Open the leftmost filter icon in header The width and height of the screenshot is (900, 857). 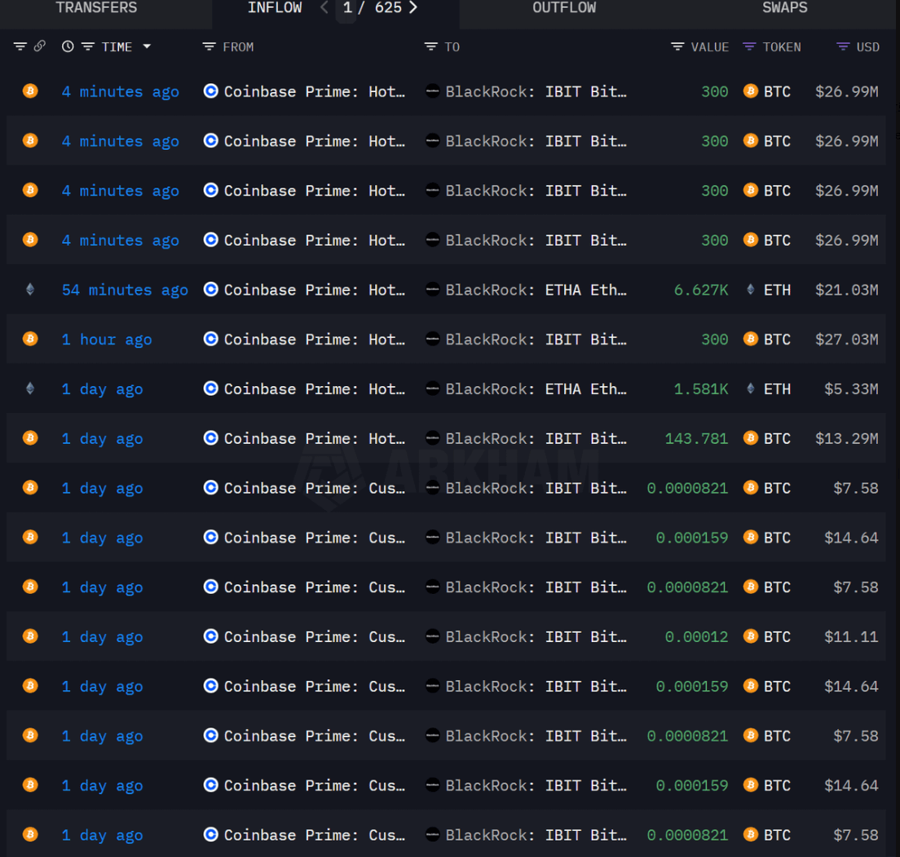[20, 46]
